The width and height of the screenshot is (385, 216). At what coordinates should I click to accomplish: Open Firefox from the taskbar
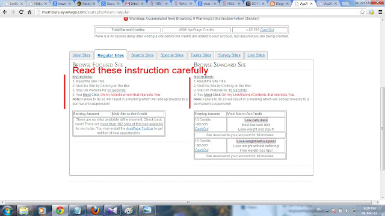click(x=95, y=211)
